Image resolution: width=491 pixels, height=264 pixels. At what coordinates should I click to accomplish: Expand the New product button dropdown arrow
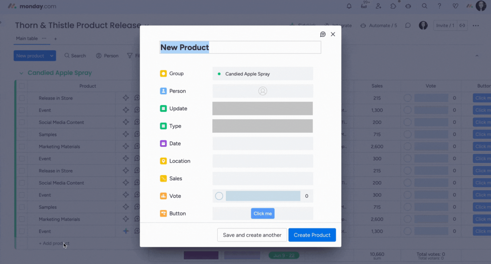click(52, 56)
